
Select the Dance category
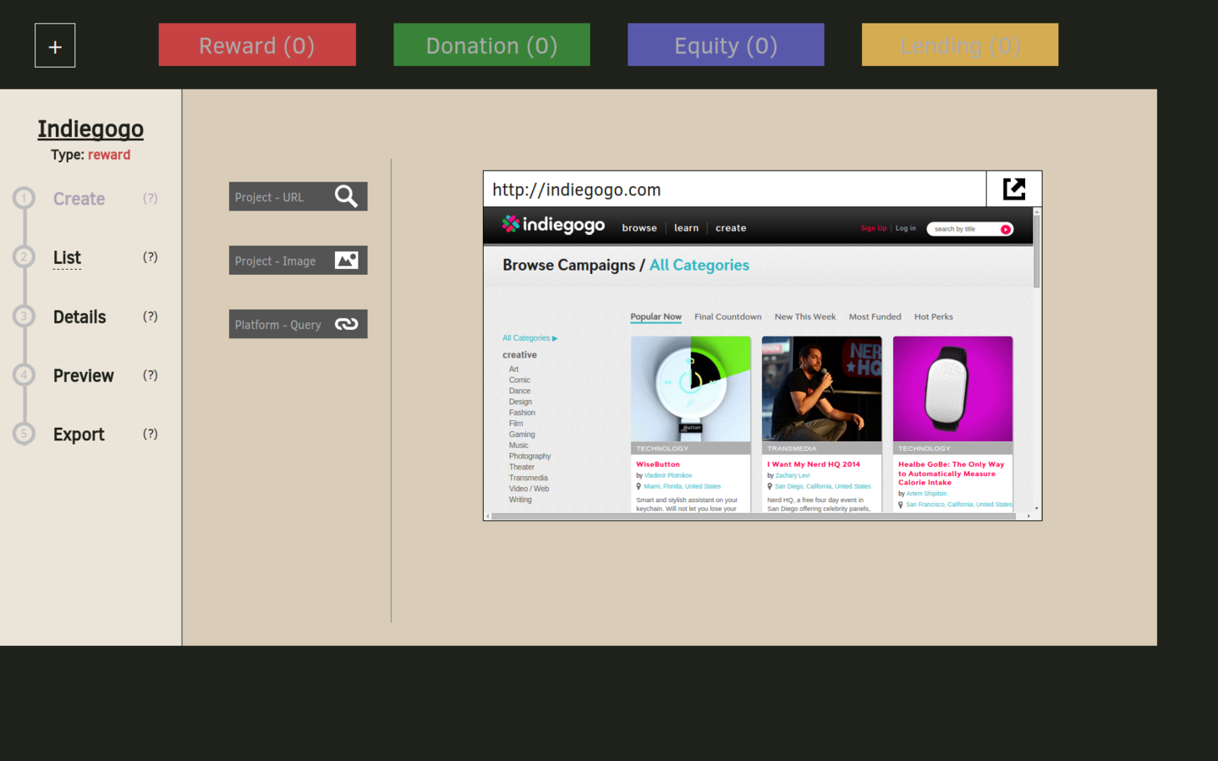pyautogui.click(x=519, y=391)
